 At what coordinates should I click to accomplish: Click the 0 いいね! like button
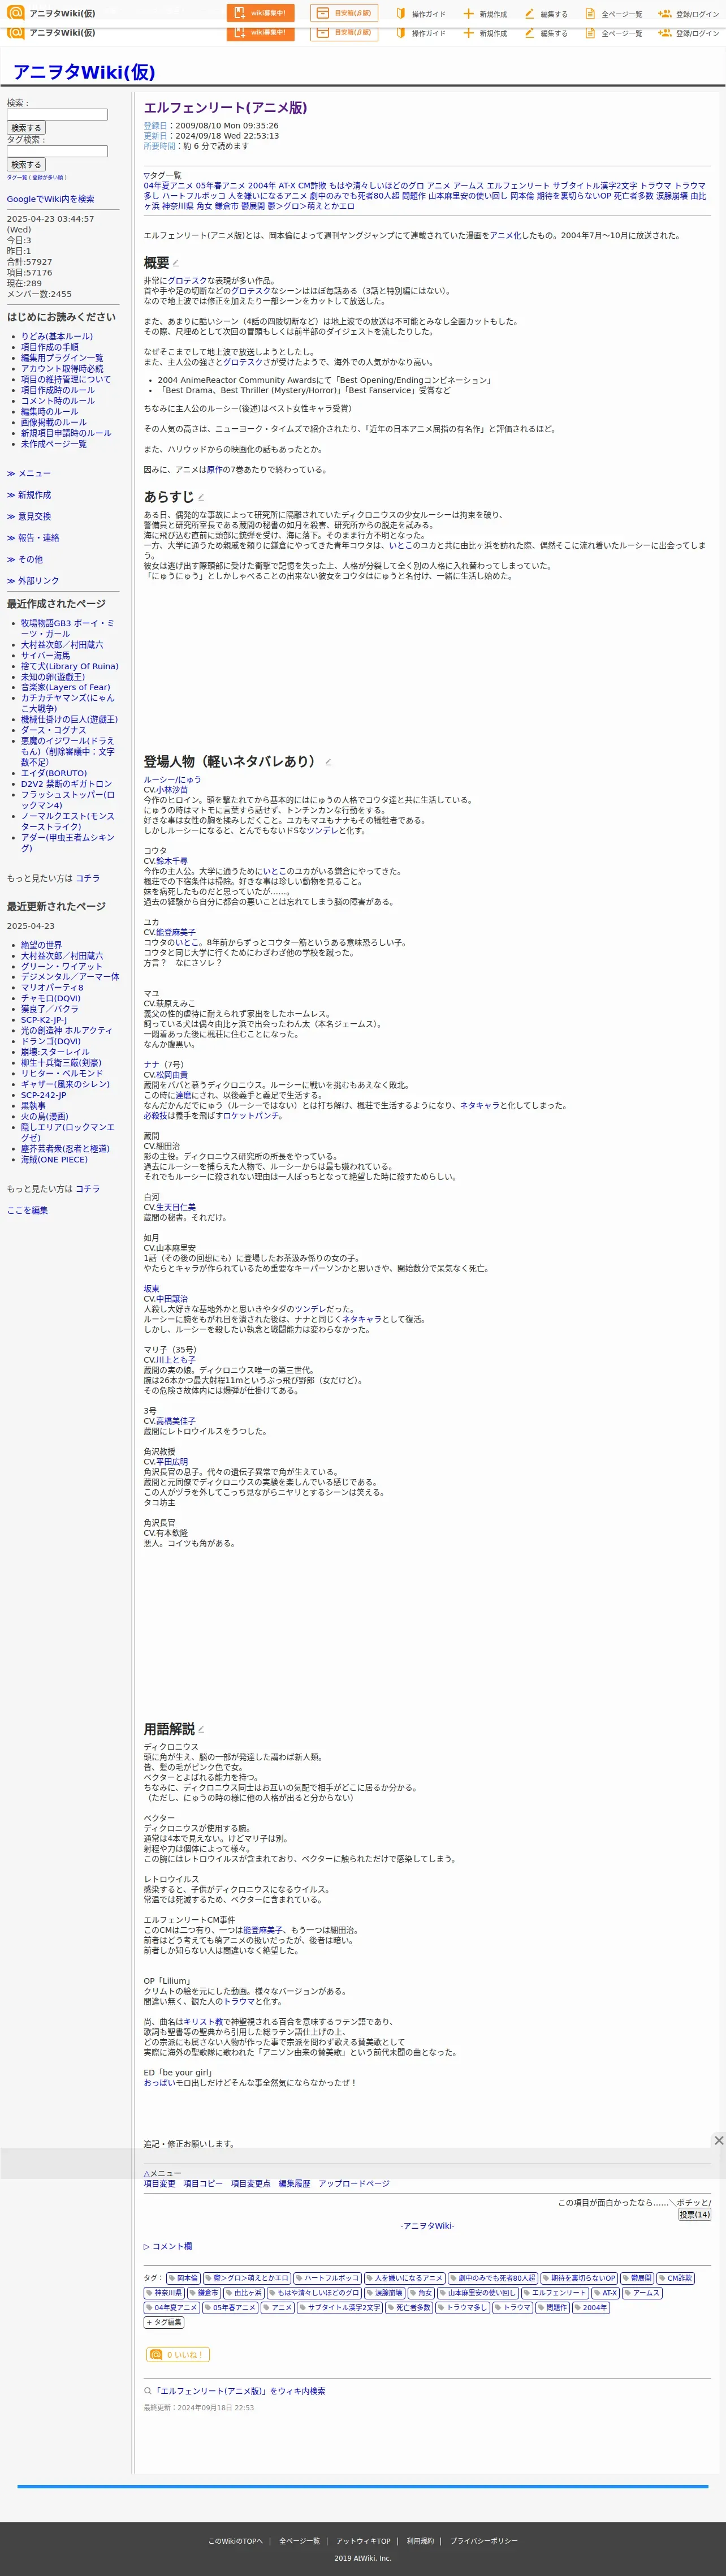pos(178,2355)
